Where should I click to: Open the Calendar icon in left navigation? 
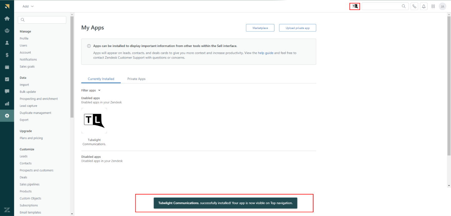[x=7, y=67]
